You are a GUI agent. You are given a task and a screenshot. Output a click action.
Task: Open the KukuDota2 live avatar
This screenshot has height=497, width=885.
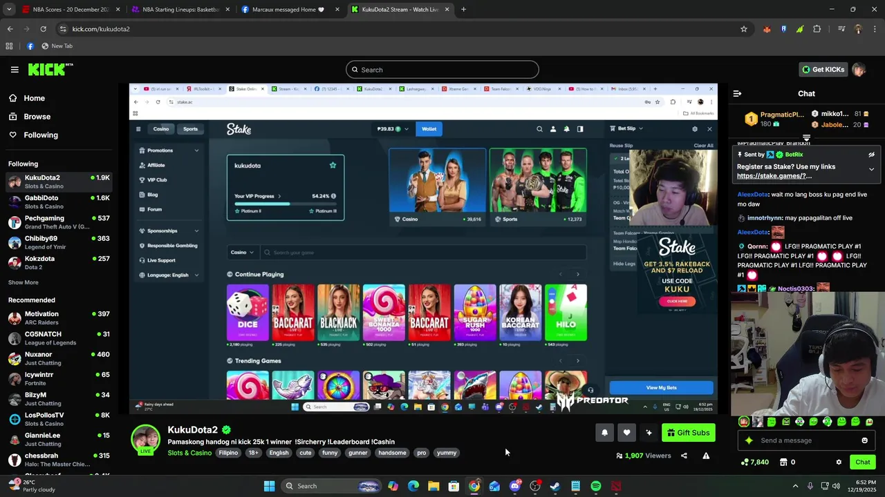[x=146, y=440]
